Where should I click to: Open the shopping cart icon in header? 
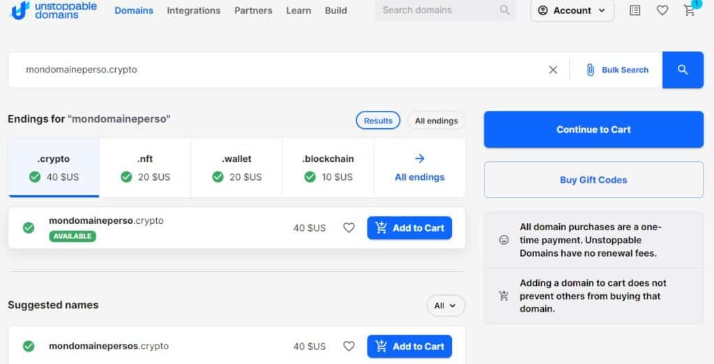pos(690,10)
